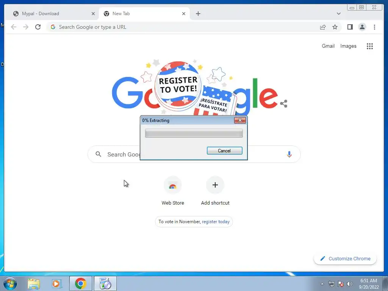Click the Customize Chrome button
This screenshot has height=291, width=388.
[x=345, y=258]
